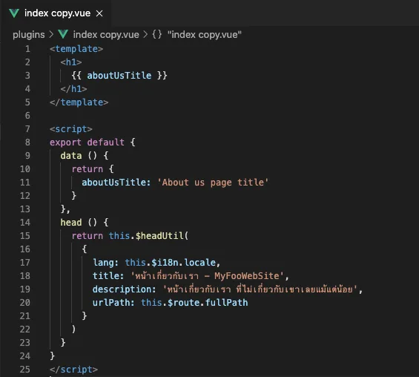Click urlPath property on line 20
This screenshot has height=377, width=419.
113,303
